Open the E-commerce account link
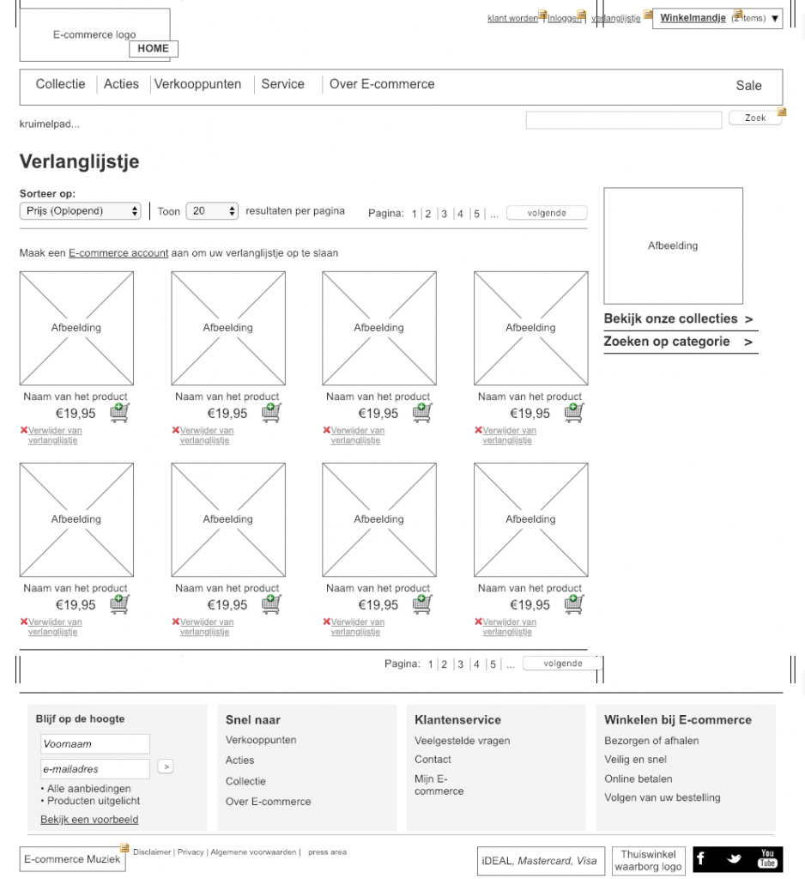The image size is (805, 879). pyautogui.click(x=118, y=253)
